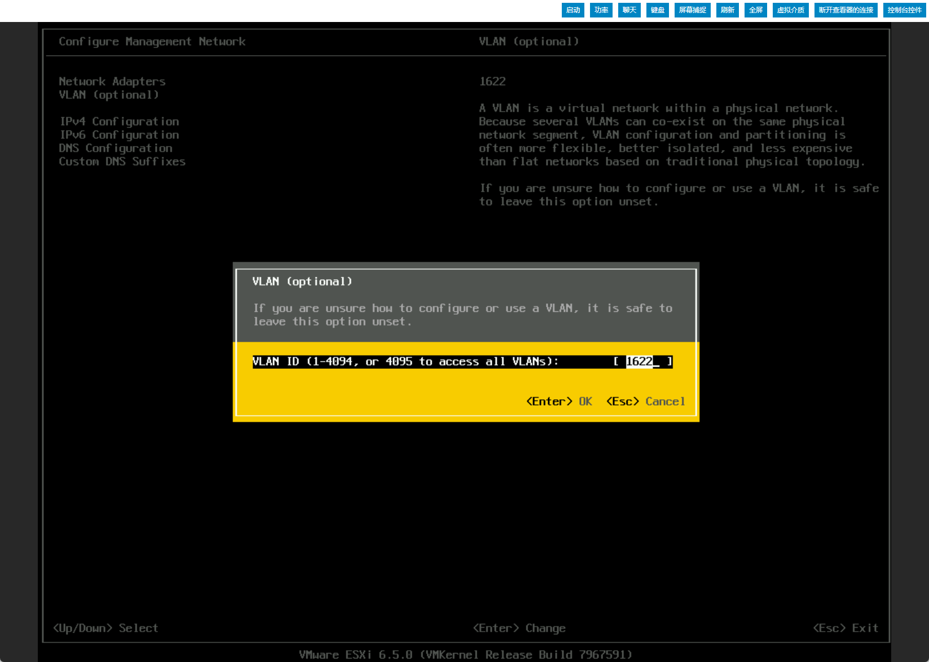The height and width of the screenshot is (662, 929).
Task: Select IPv4 Configuration menu entry
Action: (119, 122)
